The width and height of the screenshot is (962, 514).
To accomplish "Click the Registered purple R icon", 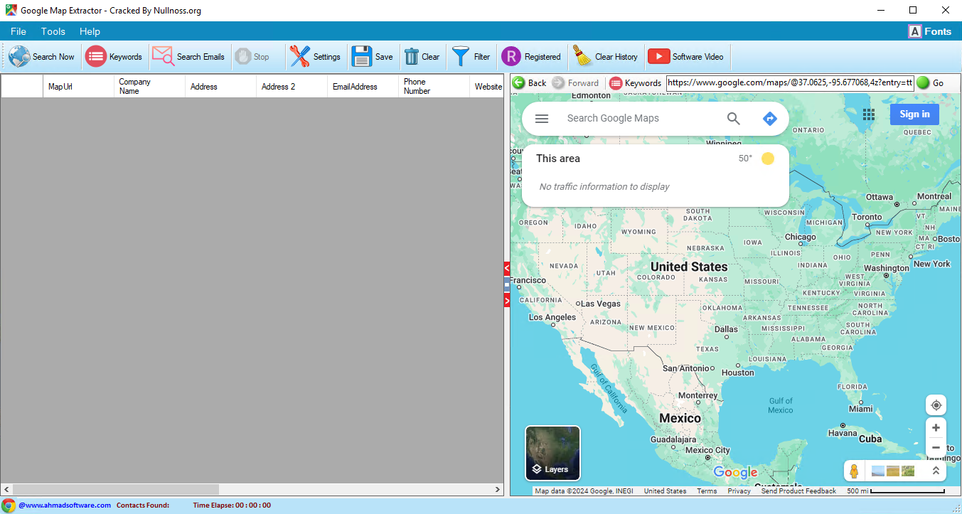I will pyautogui.click(x=511, y=57).
